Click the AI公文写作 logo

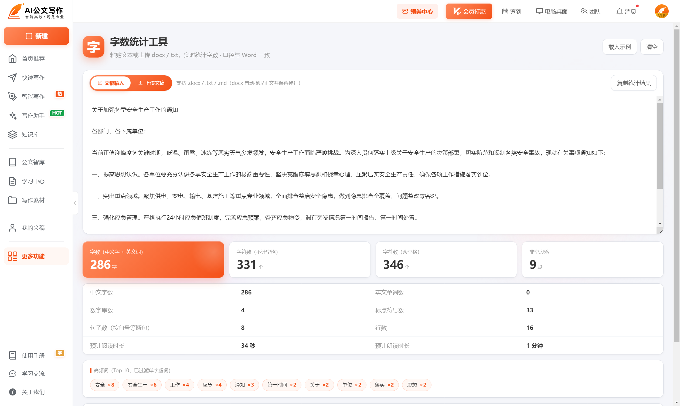click(36, 11)
